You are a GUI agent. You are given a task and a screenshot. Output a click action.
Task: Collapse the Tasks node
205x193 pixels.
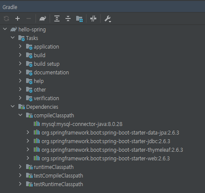(x=13, y=38)
